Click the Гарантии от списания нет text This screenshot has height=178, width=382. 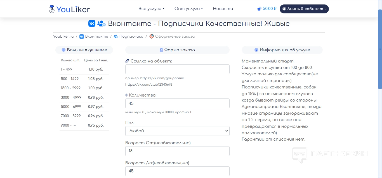(x=273, y=139)
